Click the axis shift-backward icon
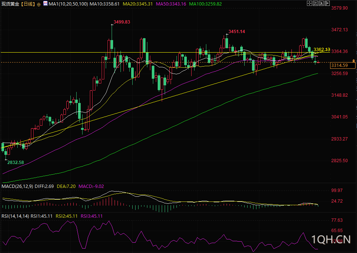The height and width of the screenshot is (253, 357). coord(315,3)
